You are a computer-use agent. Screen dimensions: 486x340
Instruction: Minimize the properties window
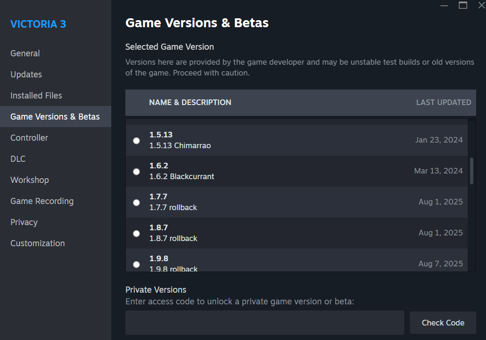point(444,6)
